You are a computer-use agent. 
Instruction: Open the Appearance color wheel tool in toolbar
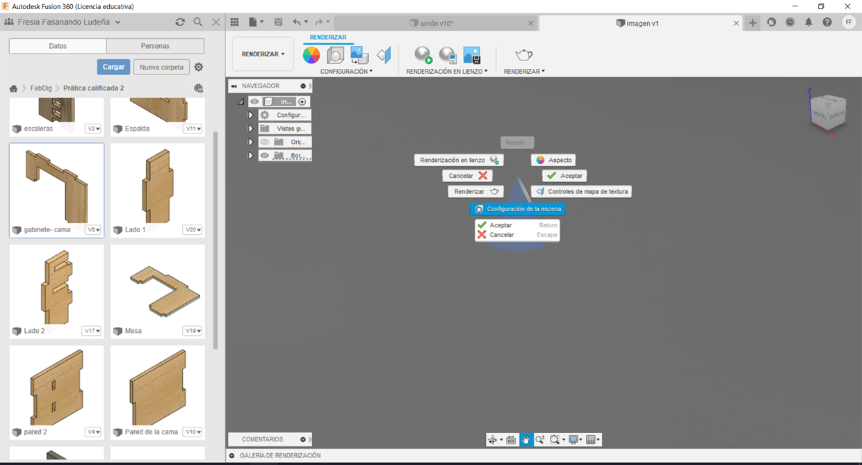311,55
